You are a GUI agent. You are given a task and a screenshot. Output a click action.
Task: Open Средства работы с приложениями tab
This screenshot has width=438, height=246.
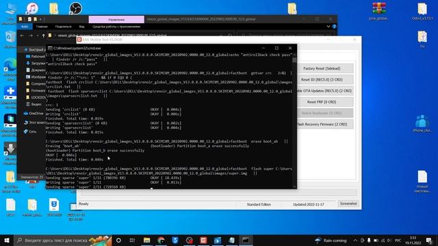pyautogui.click(x=116, y=27)
